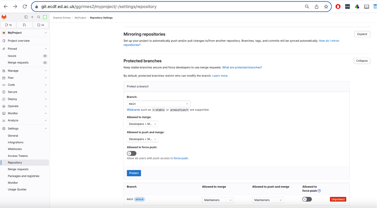377x208 pixels.
Task: Open the open-book reader extension icon
Action: (x=367, y=7)
